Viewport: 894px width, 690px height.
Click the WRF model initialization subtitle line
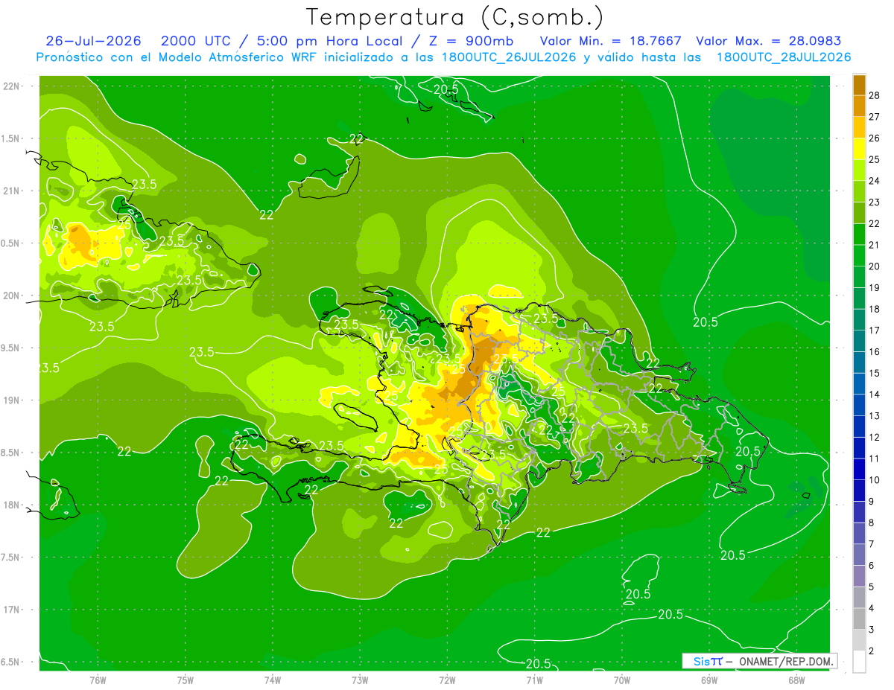pyautogui.click(x=443, y=57)
